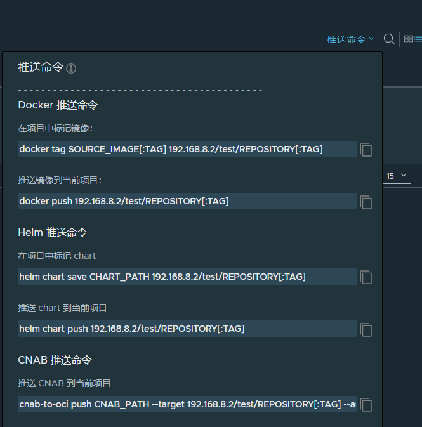
Task: Copy the cnab-to-oci push command
Action: (366, 405)
